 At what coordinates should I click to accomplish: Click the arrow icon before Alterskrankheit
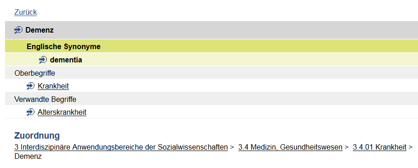30,112
